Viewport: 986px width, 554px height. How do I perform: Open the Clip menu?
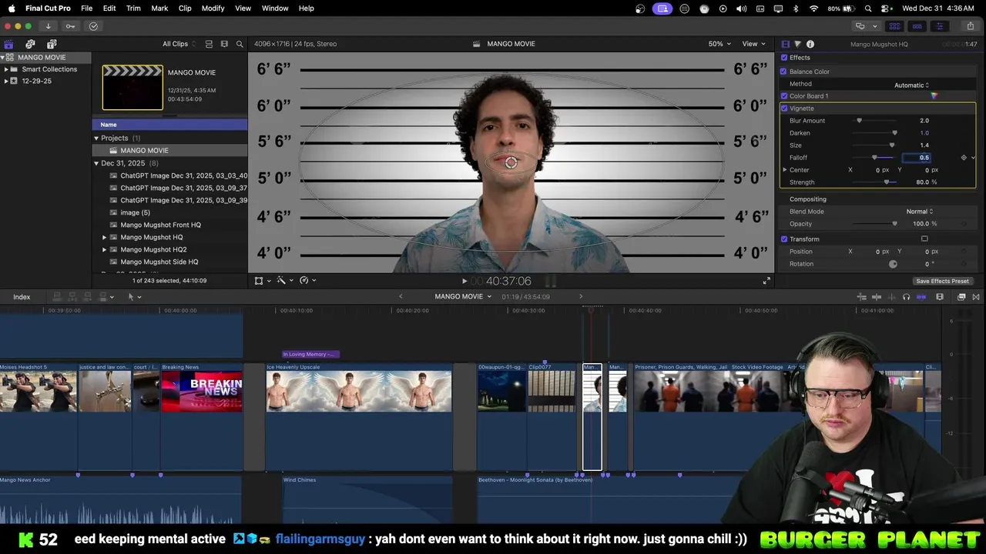(x=185, y=8)
